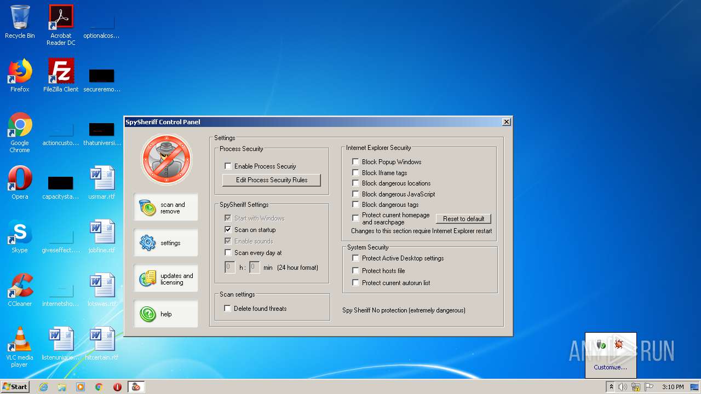Open the Start menu
Image resolution: width=701 pixels, height=394 pixels.
point(15,387)
